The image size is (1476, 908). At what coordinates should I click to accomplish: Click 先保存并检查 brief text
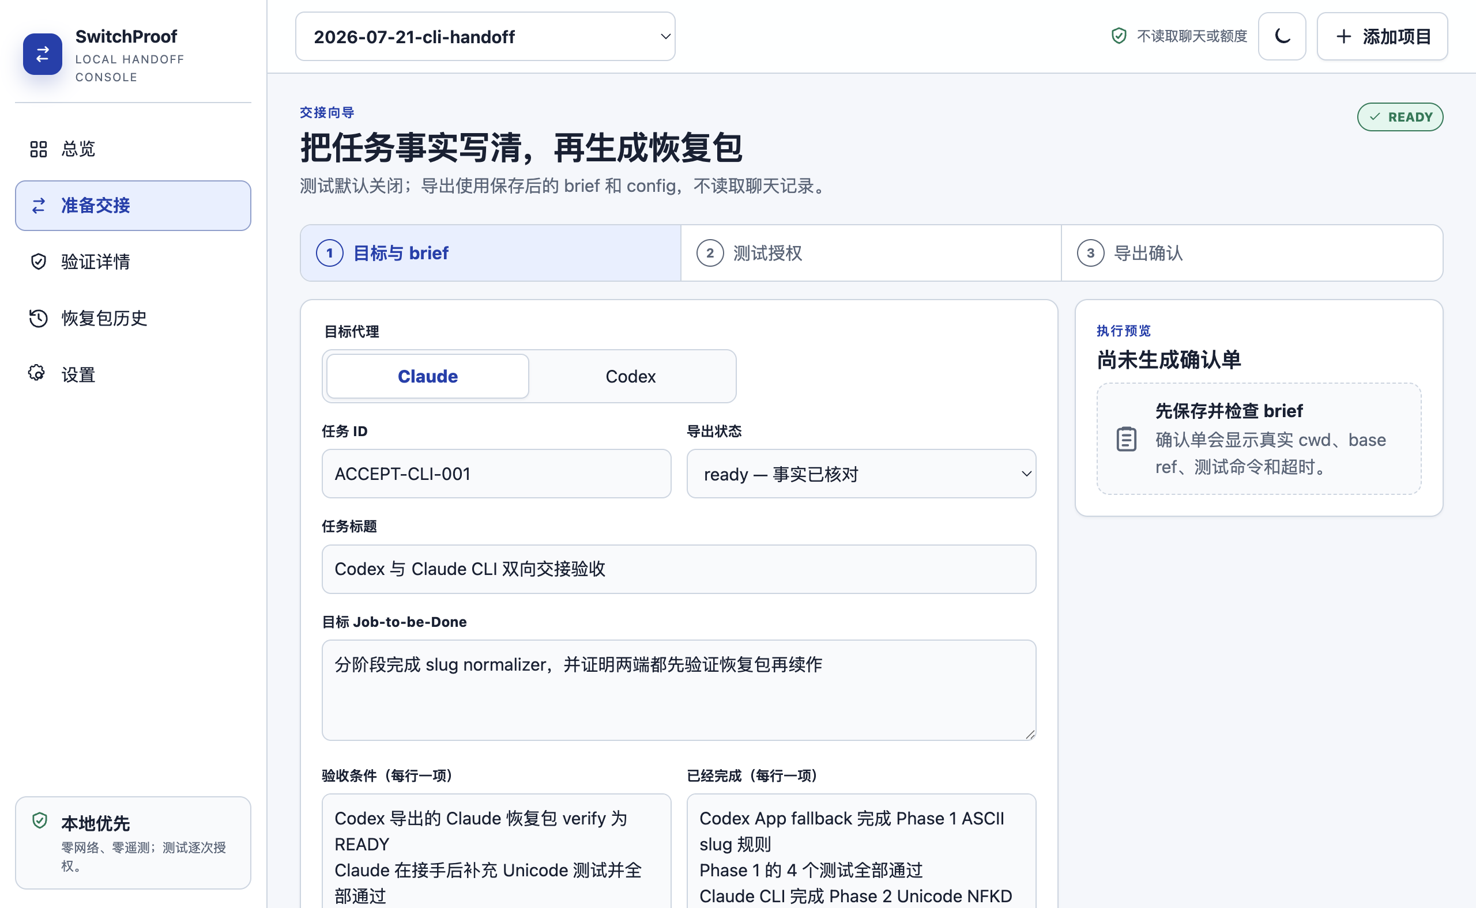click(x=1229, y=411)
